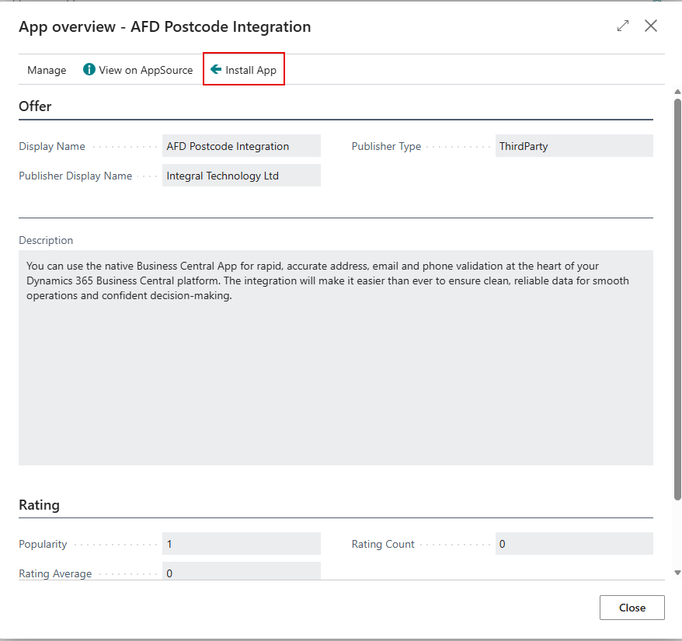Collapse the Offer section heading
Screen dimensions: 682x641
click(x=35, y=106)
